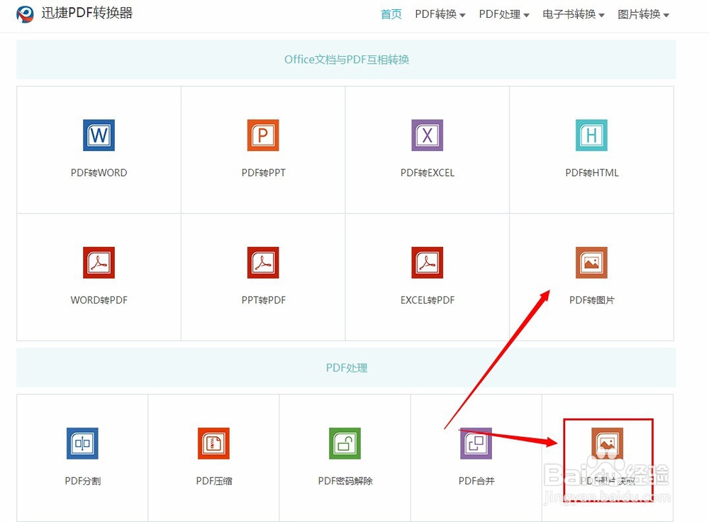Viewport: 709px width, 522px height.
Task: Choose the purple Excel icon for PDF转EXCEL
Action: click(427, 135)
